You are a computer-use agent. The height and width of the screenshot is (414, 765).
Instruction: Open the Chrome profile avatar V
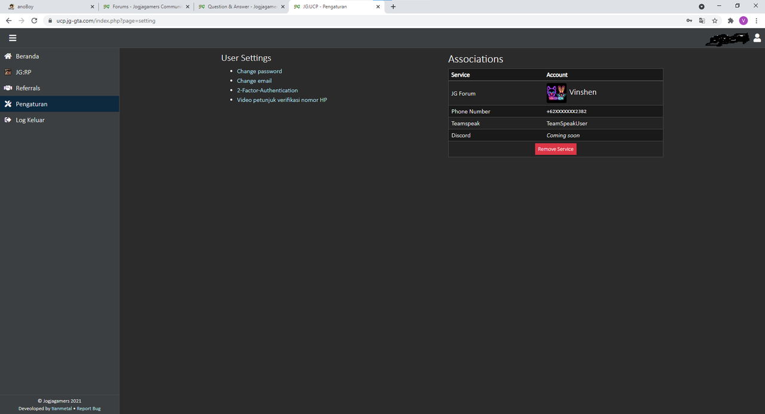tap(743, 20)
